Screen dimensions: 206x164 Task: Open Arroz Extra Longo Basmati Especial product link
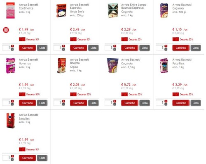[x=134, y=6]
